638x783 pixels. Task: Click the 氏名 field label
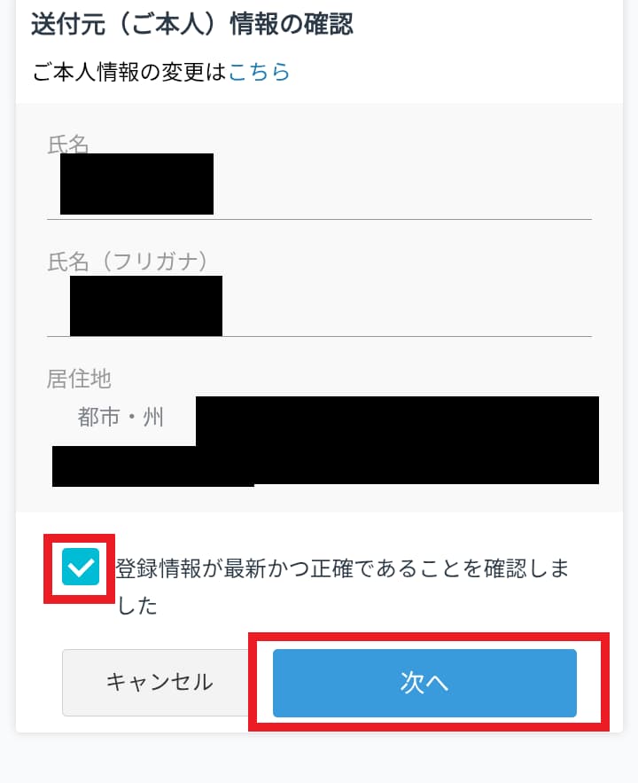coord(68,145)
